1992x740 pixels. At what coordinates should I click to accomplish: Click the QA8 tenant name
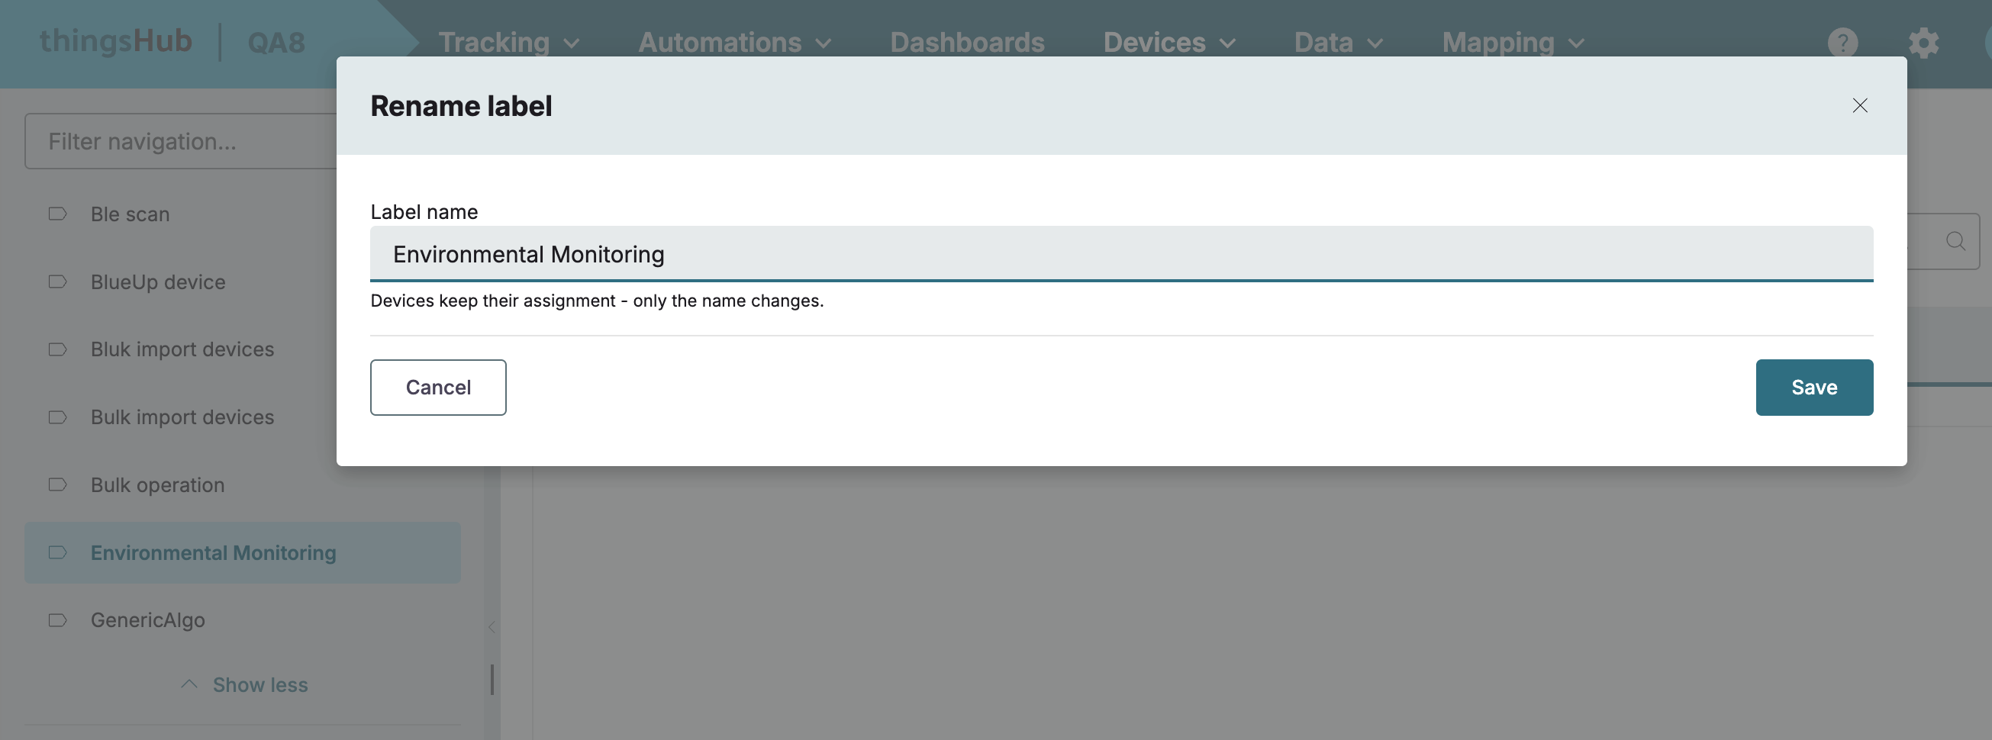coord(276,43)
